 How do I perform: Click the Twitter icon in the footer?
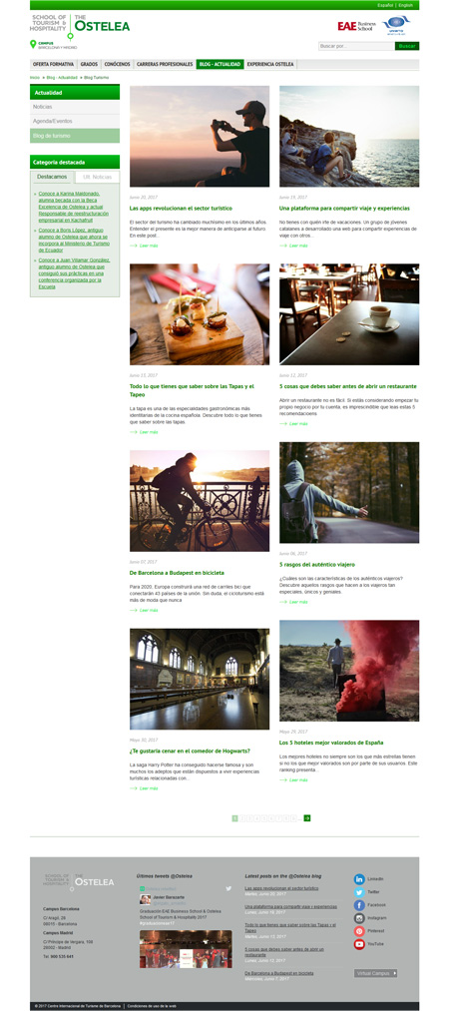[x=359, y=891]
